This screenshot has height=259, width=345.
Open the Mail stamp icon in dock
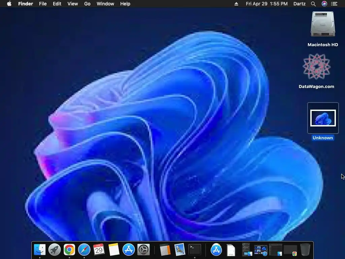(x=180, y=250)
